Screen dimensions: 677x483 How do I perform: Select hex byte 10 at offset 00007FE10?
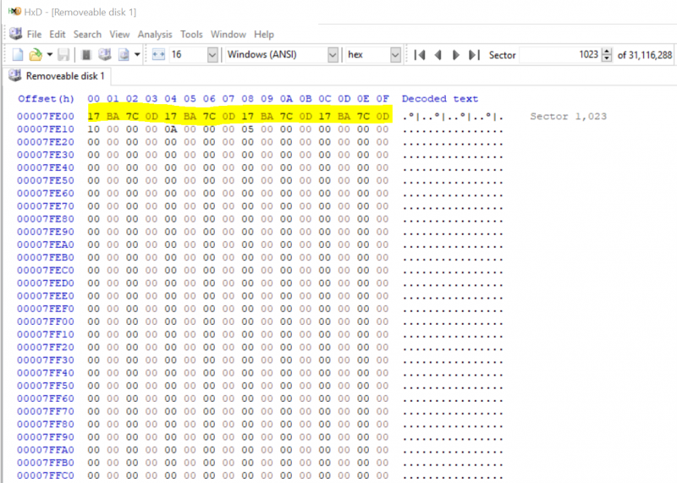(x=93, y=129)
